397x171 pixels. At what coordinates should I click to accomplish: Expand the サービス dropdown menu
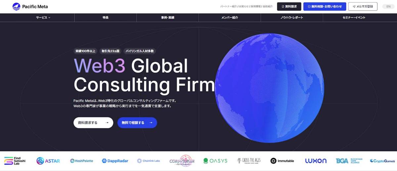tap(43, 18)
